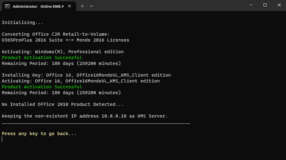
Task: Click 'Activating: Windows(R), Professional edition' line
Action: point(63,52)
